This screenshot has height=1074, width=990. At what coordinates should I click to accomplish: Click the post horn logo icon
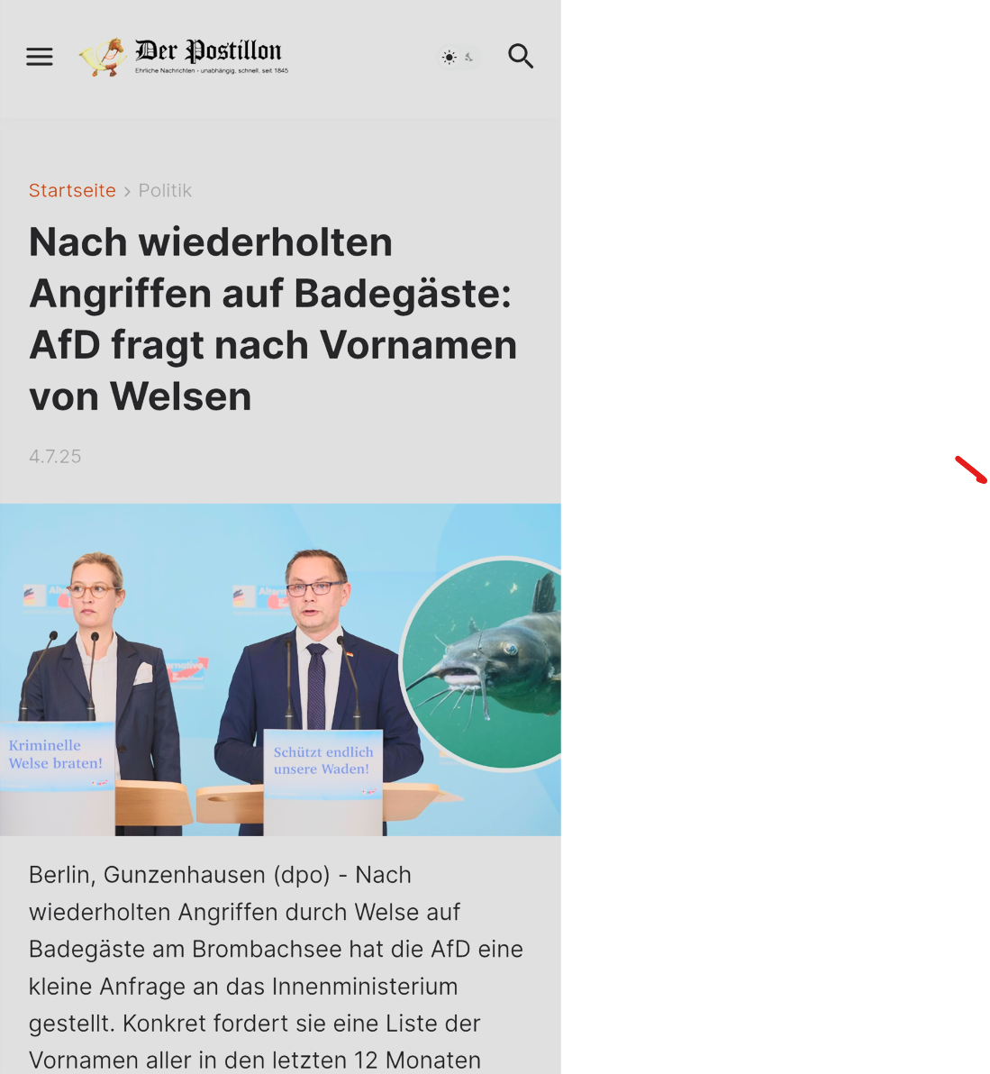(x=103, y=57)
